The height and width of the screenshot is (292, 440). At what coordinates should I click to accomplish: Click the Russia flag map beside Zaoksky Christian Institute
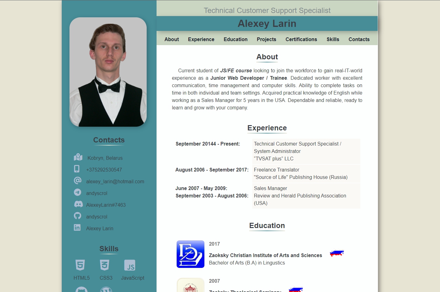click(337, 253)
